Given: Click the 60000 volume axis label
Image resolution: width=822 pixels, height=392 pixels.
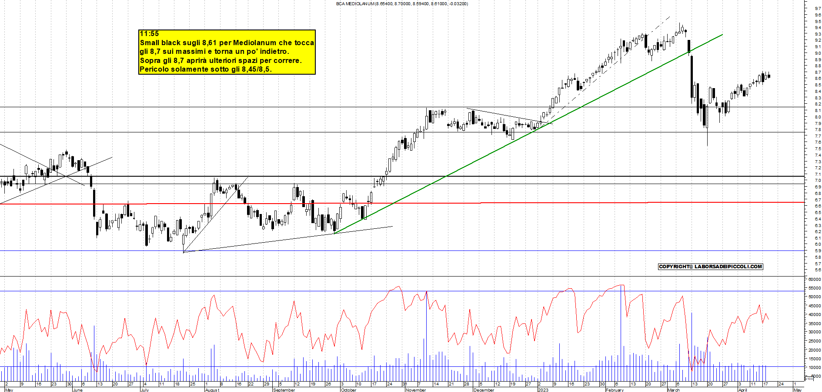Looking at the screenshot, I should tap(815, 279).
